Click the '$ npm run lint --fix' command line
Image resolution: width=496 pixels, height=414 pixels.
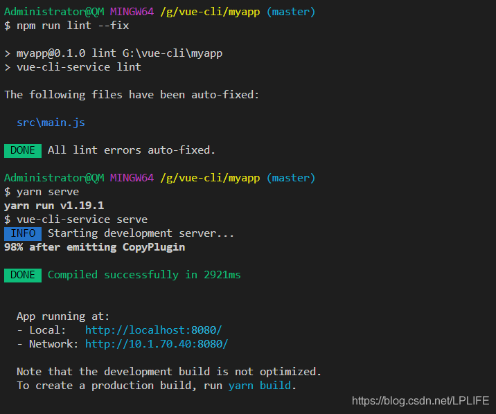pos(67,26)
